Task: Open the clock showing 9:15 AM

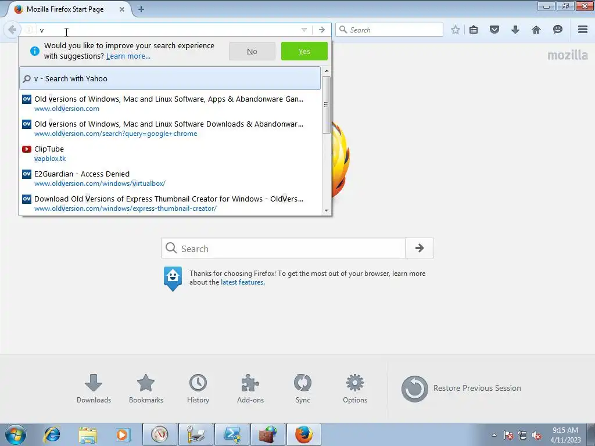Action: [x=565, y=435]
